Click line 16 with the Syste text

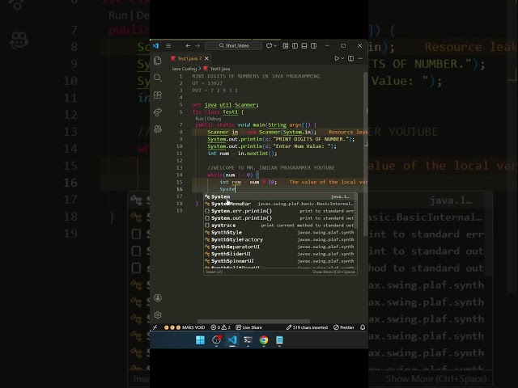[227, 189]
